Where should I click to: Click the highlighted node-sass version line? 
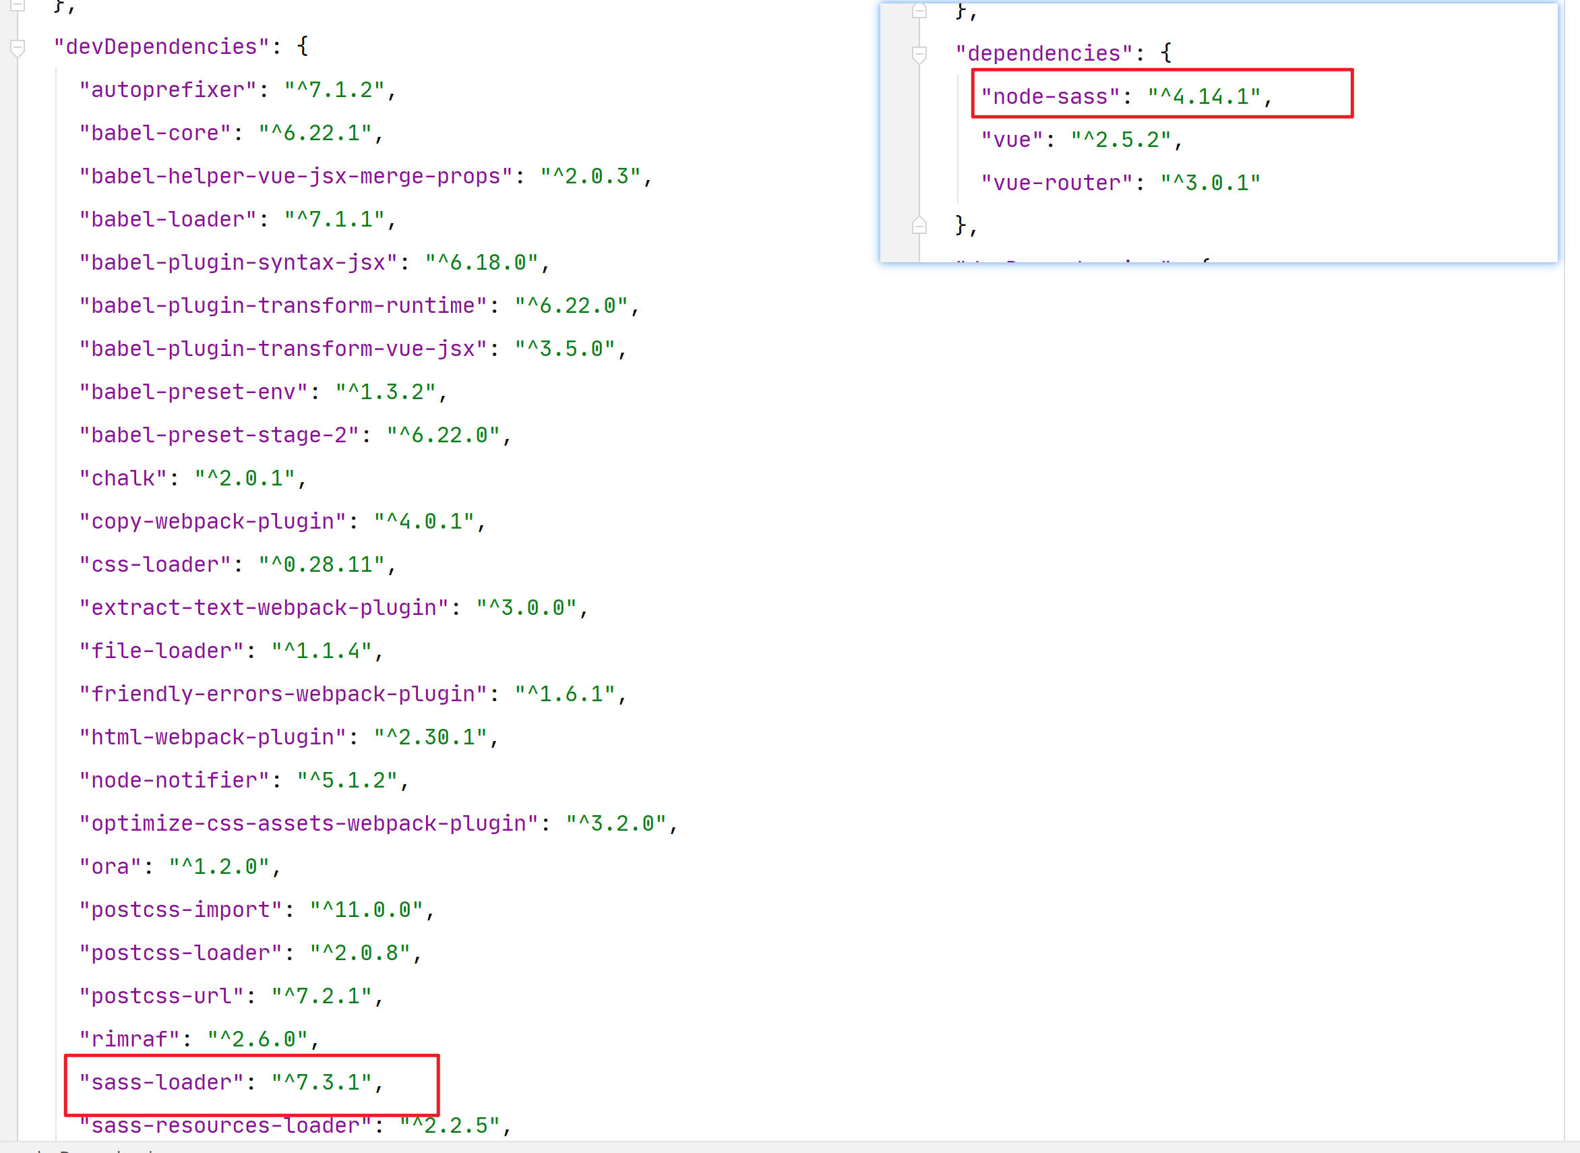coord(1203,96)
